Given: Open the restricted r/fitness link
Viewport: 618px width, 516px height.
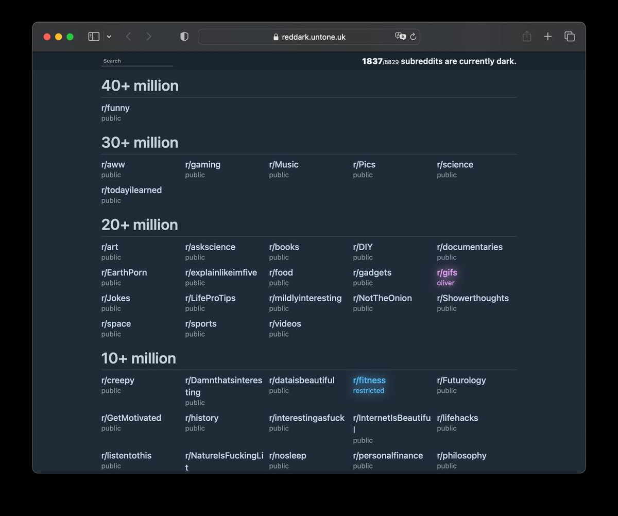Looking at the screenshot, I should 369,381.
